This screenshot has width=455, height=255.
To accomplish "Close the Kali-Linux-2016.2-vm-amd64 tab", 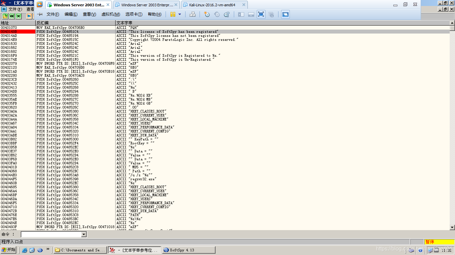I will click(x=243, y=5).
